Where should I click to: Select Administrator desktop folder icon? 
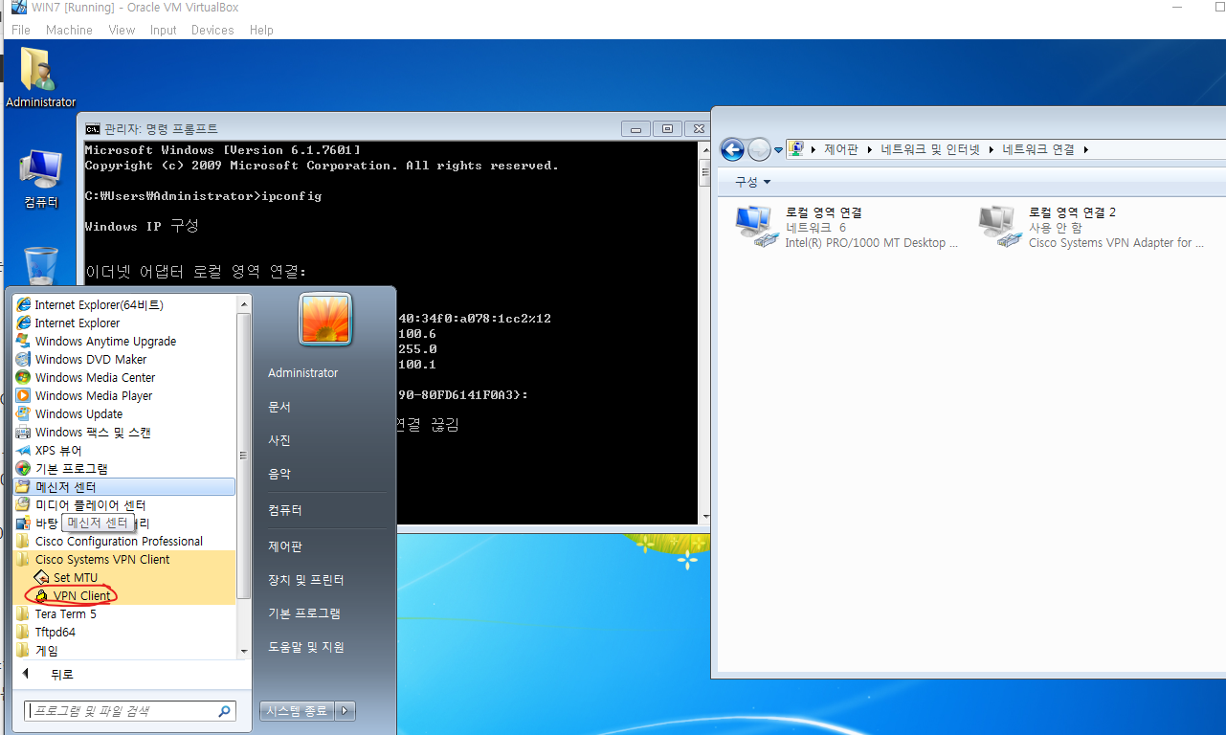(x=40, y=78)
